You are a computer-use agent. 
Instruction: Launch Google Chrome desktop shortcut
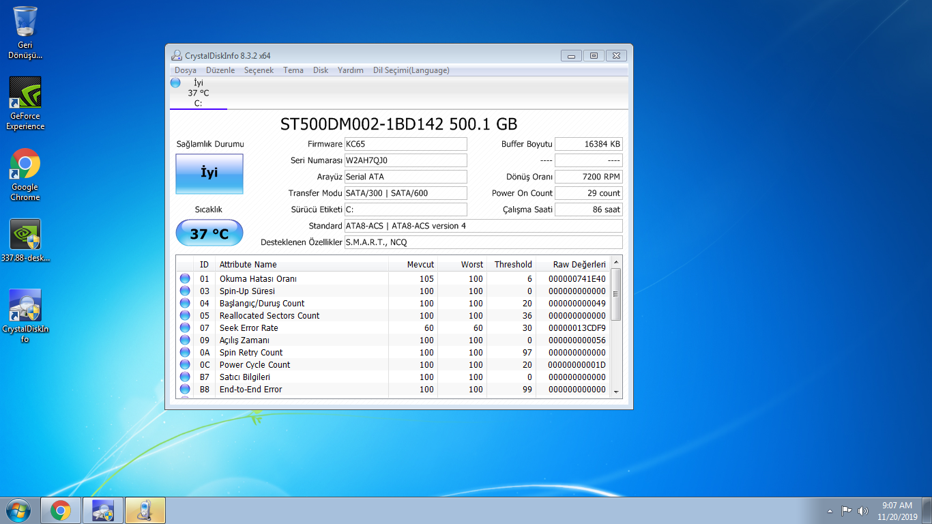click(x=25, y=175)
